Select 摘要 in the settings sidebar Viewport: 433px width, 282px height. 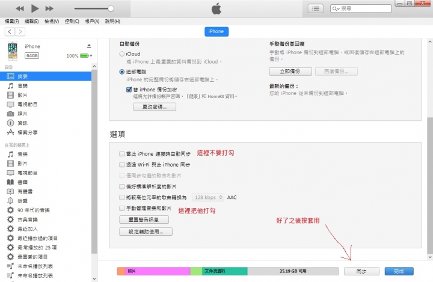46,76
